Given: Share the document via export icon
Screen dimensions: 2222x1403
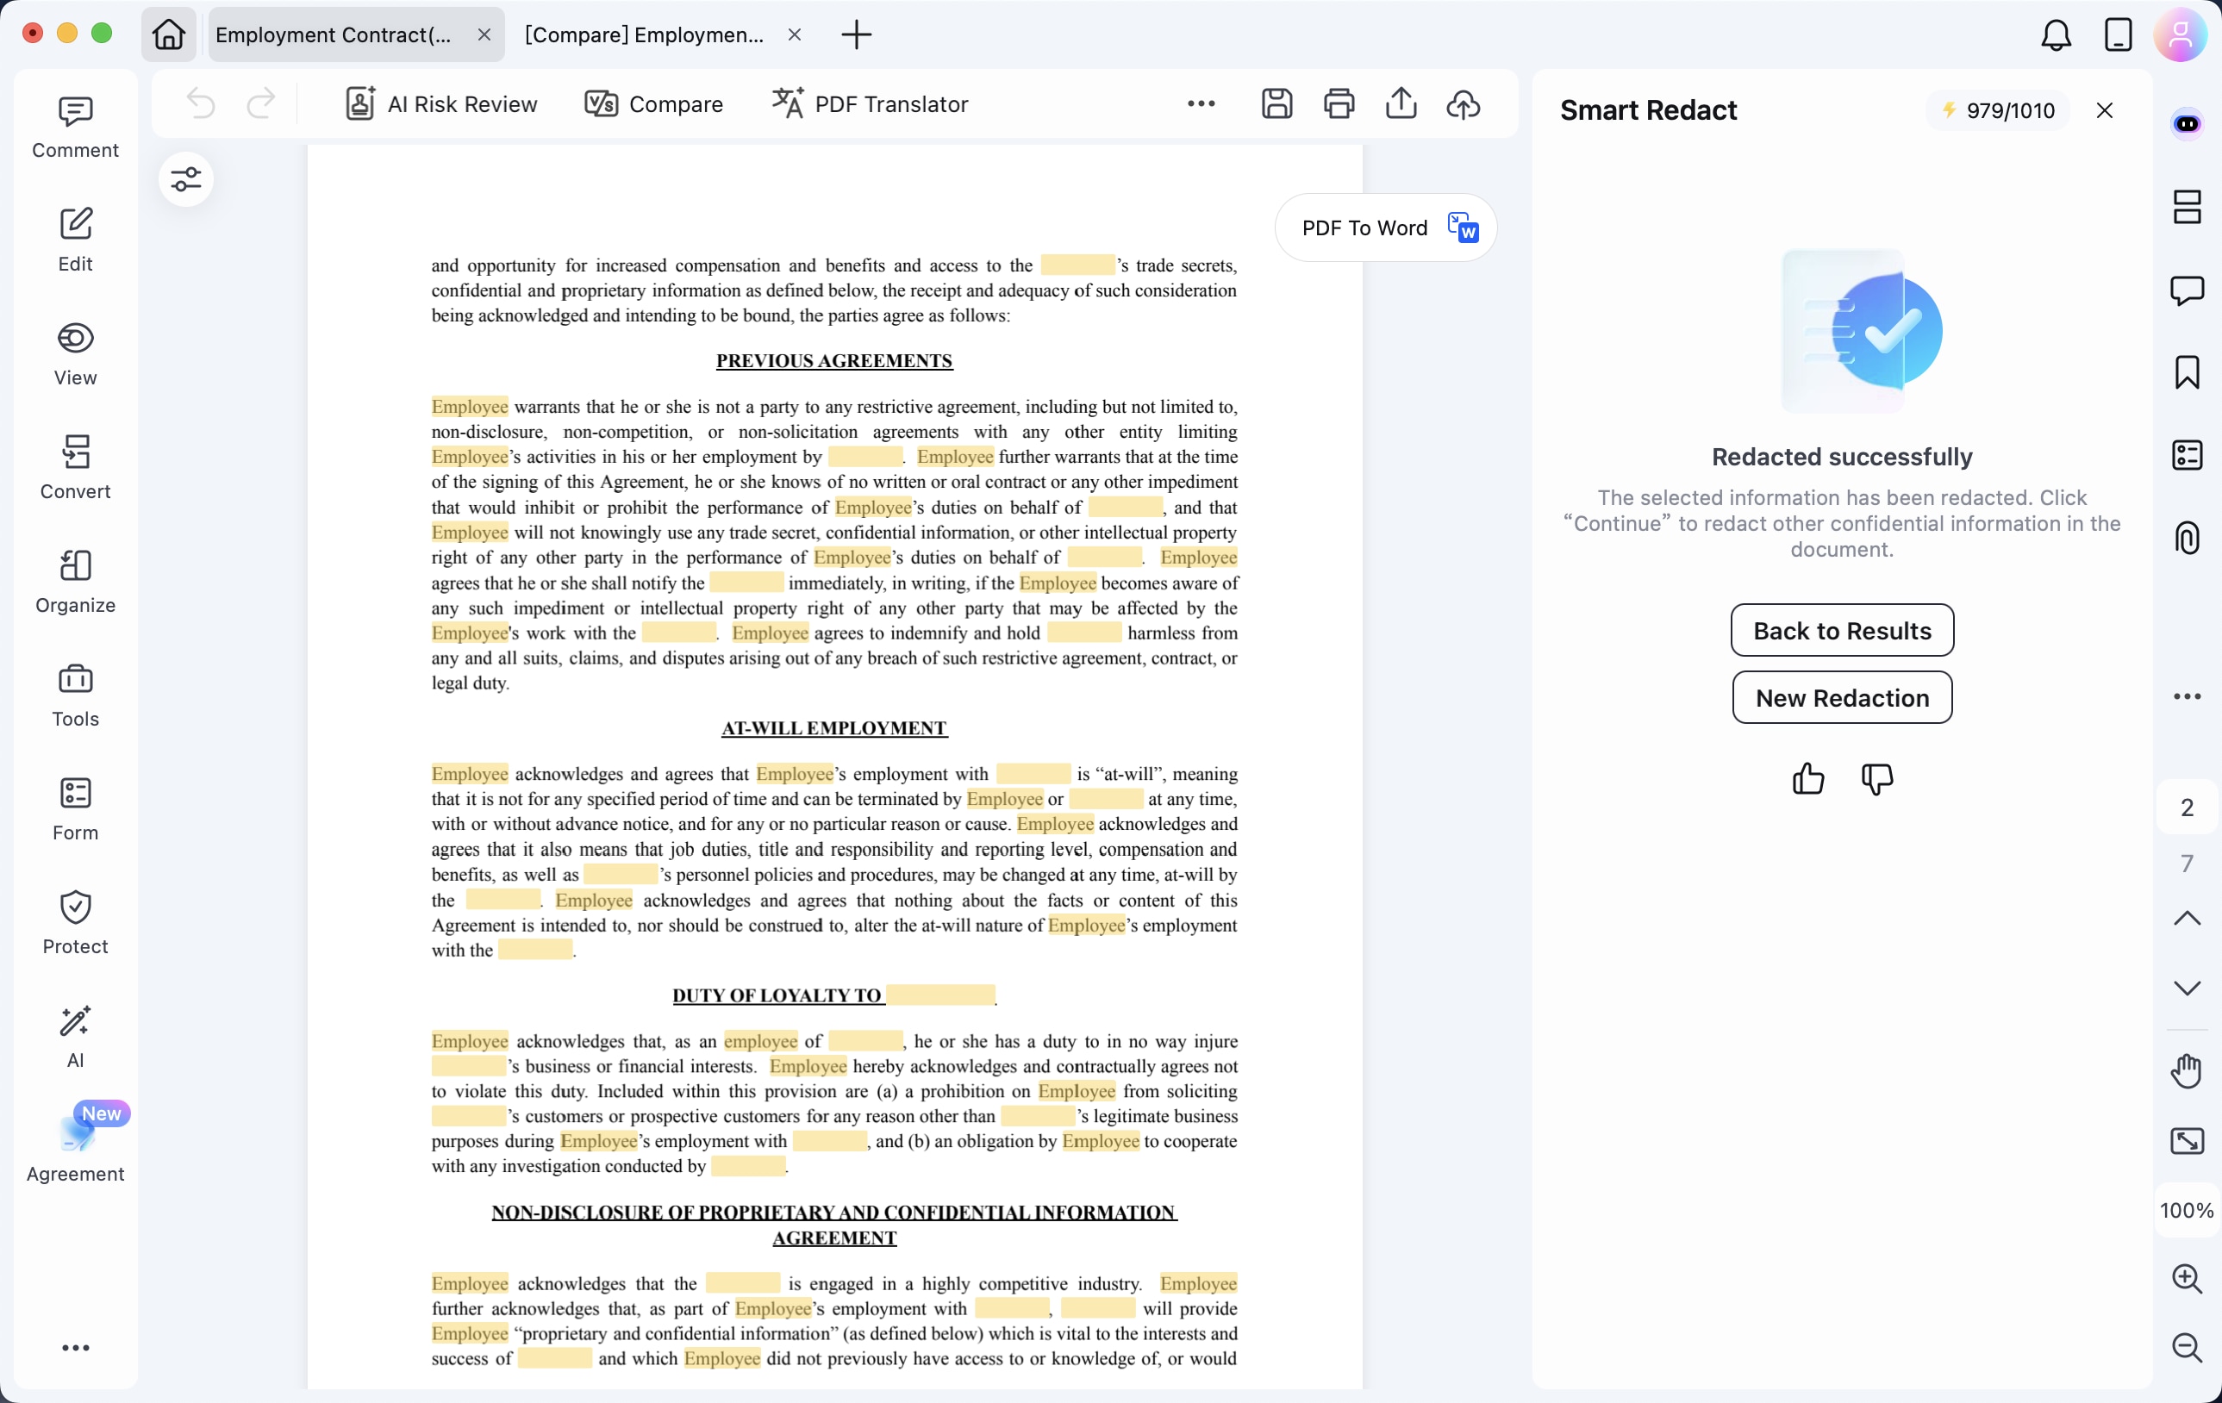Looking at the screenshot, I should (x=1401, y=103).
